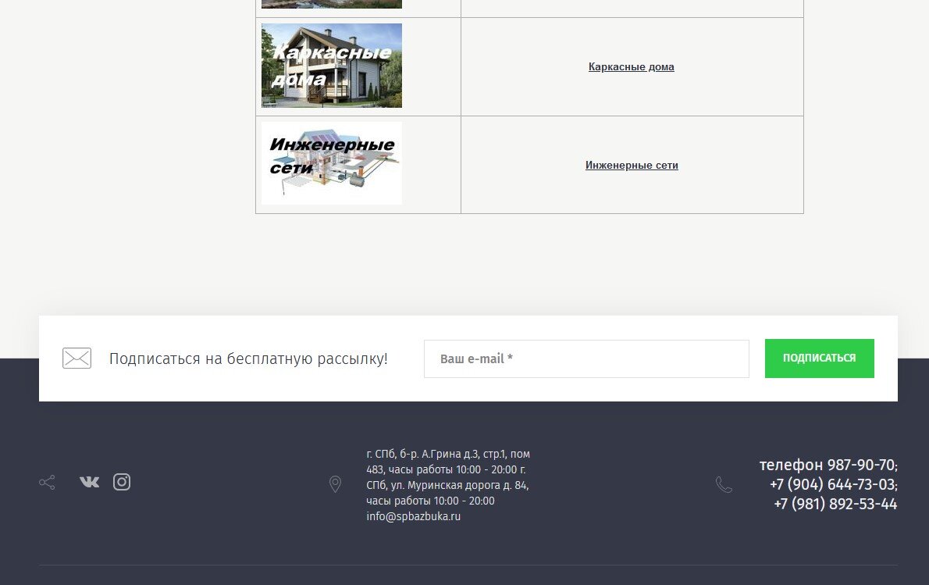Open the Инженерные сети link

click(632, 166)
